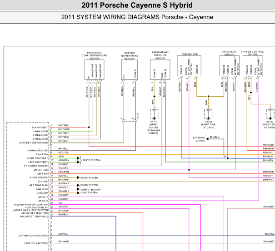Screen dimensions: 275x251
Task: Click the "ORG/VIO" wire label on CAN HIGH
Action: pyautogui.click(x=63, y=187)
